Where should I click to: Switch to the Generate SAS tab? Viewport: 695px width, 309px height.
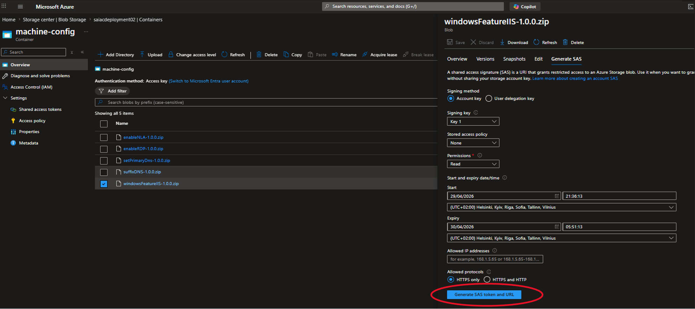coord(566,59)
